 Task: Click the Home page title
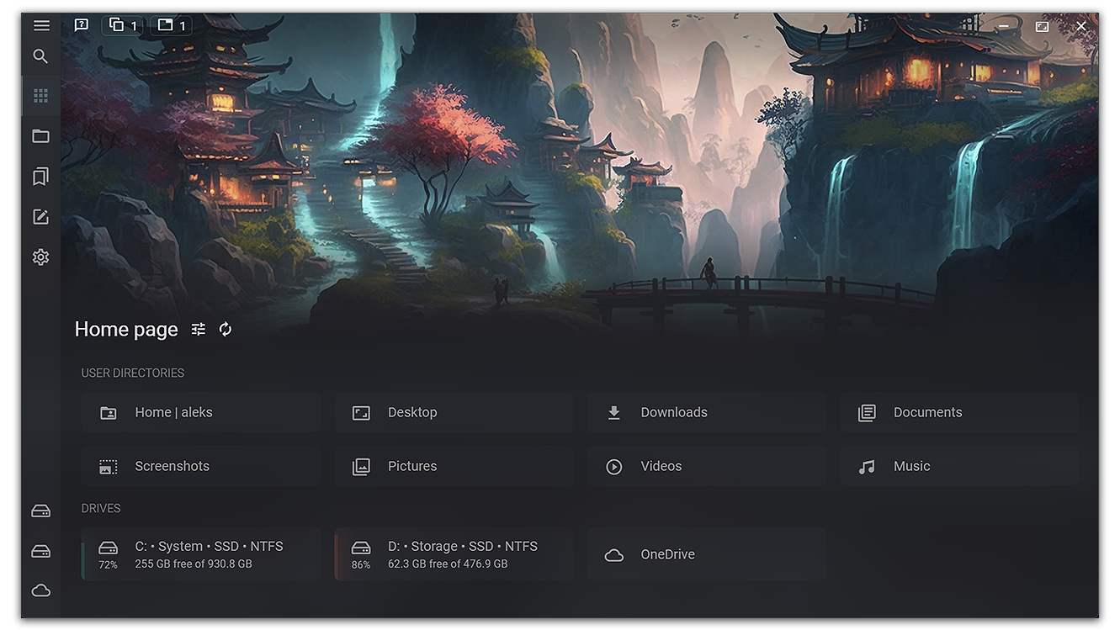tap(126, 330)
